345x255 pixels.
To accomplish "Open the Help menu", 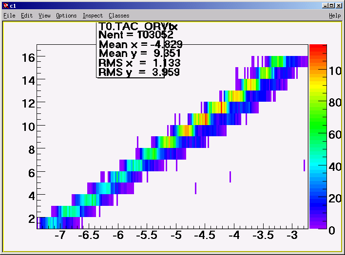I will click(x=335, y=16).
